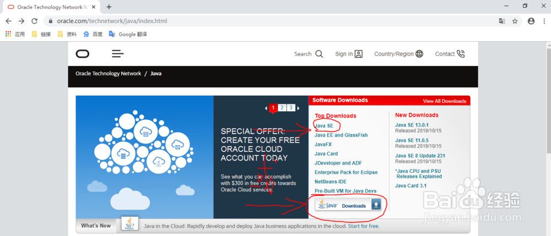Click the browser forward arrow

[x=21, y=21]
